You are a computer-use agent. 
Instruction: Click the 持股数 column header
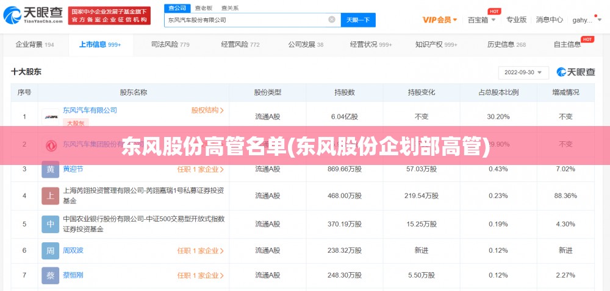[345, 93]
